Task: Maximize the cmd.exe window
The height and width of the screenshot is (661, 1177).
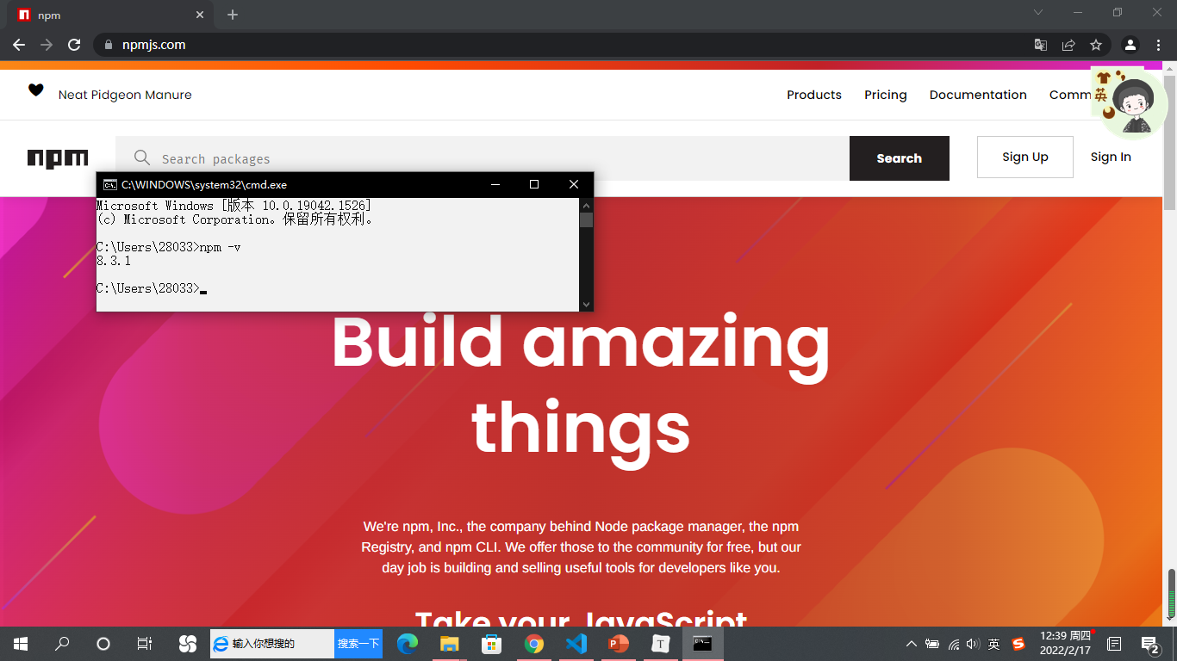Action: click(x=534, y=184)
